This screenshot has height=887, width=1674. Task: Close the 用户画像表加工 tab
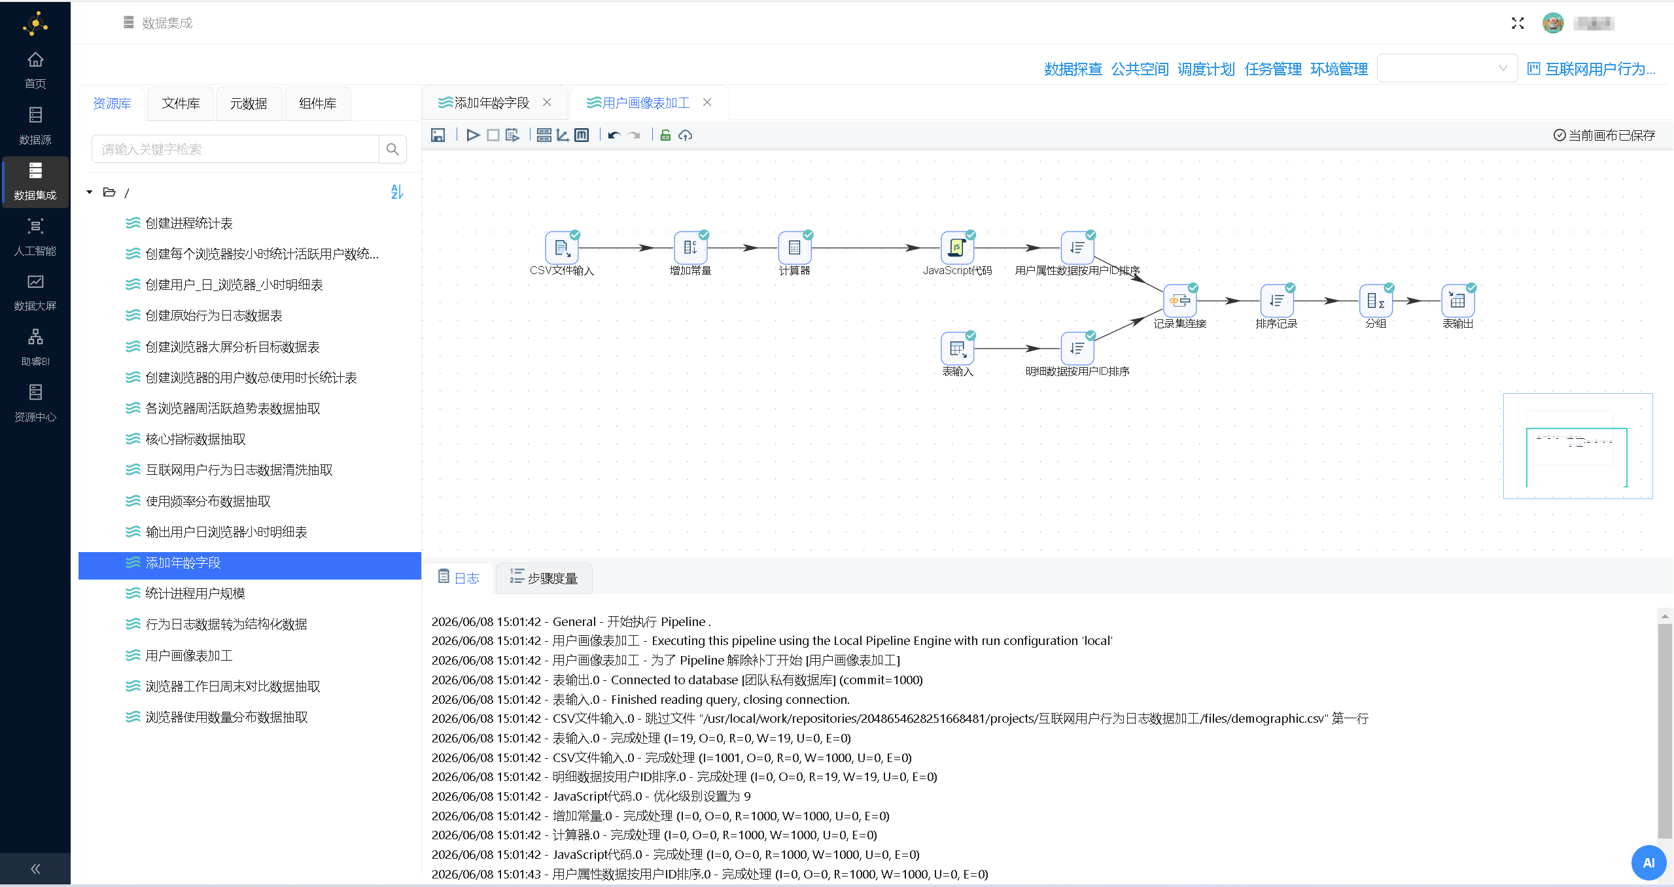click(x=707, y=103)
